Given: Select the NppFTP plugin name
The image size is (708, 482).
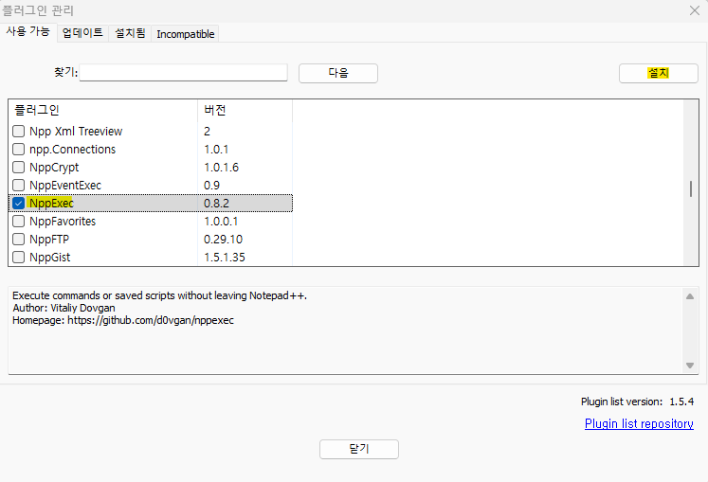Looking at the screenshot, I should [x=49, y=240].
